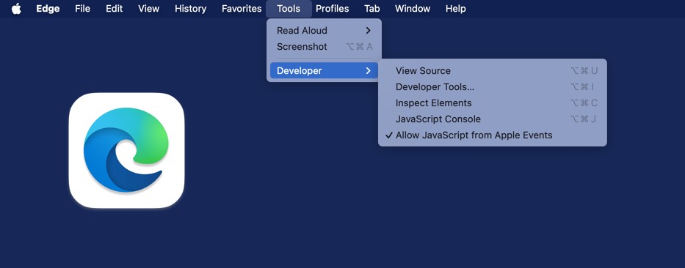Image resolution: width=685 pixels, height=268 pixels.
Task: Open the Favorites menu
Action: click(242, 9)
